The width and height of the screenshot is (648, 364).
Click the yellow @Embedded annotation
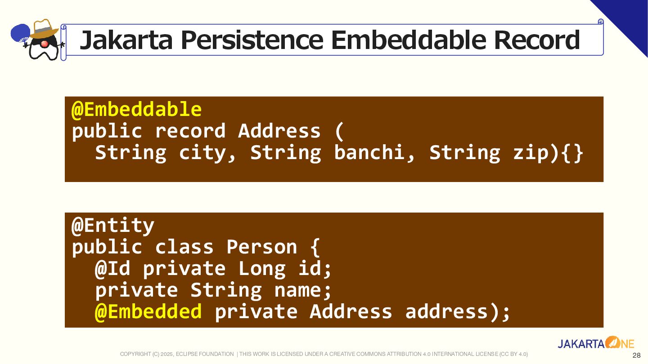pos(148,311)
